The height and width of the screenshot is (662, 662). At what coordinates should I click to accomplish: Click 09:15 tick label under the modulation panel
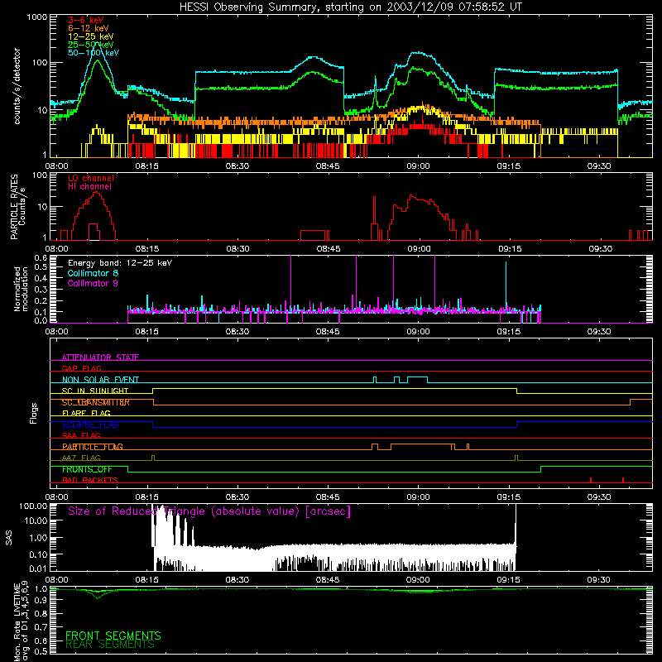[x=508, y=332]
